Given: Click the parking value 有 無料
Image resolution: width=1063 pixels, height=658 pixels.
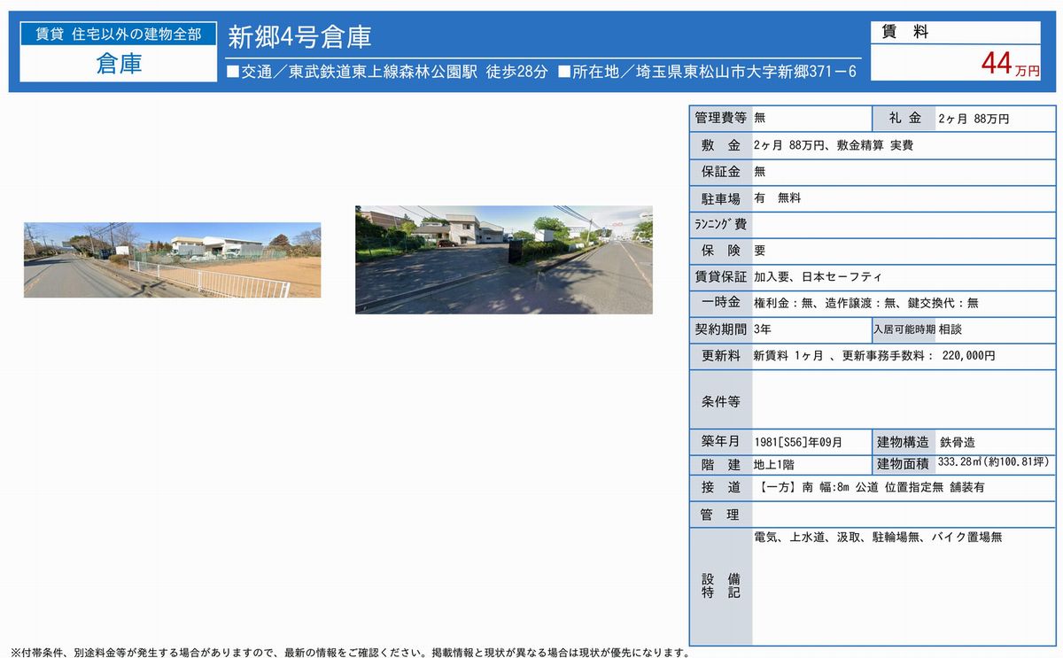Looking at the screenshot, I should click(777, 198).
